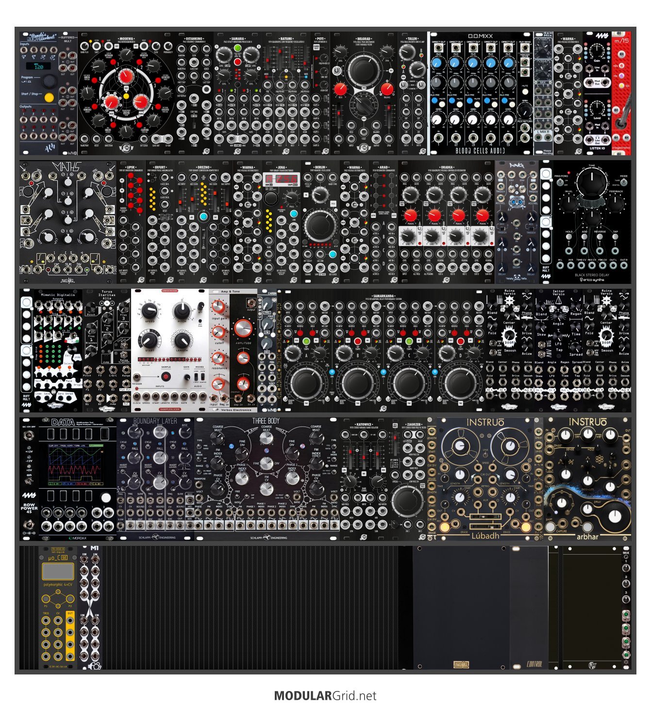Select the Tallin VCA module
Screen dimensions: 651x706
[x=413, y=94]
